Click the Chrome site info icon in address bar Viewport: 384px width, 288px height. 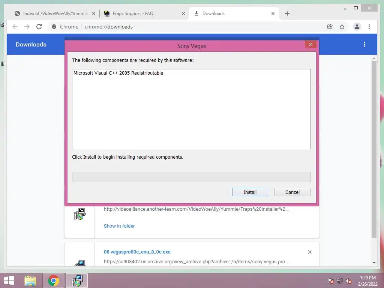tap(54, 27)
